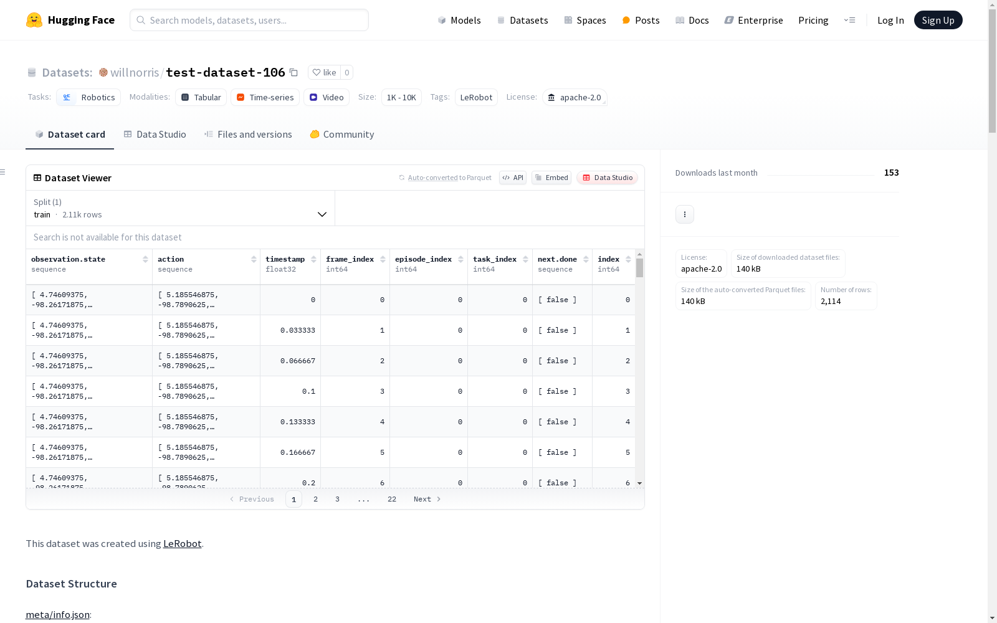Open Spaces in the top navigation
Viewport: 997px width, 623px height.
point(585,20)
